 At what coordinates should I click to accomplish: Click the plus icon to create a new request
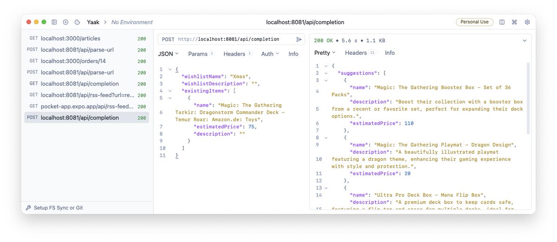(65, 22)
